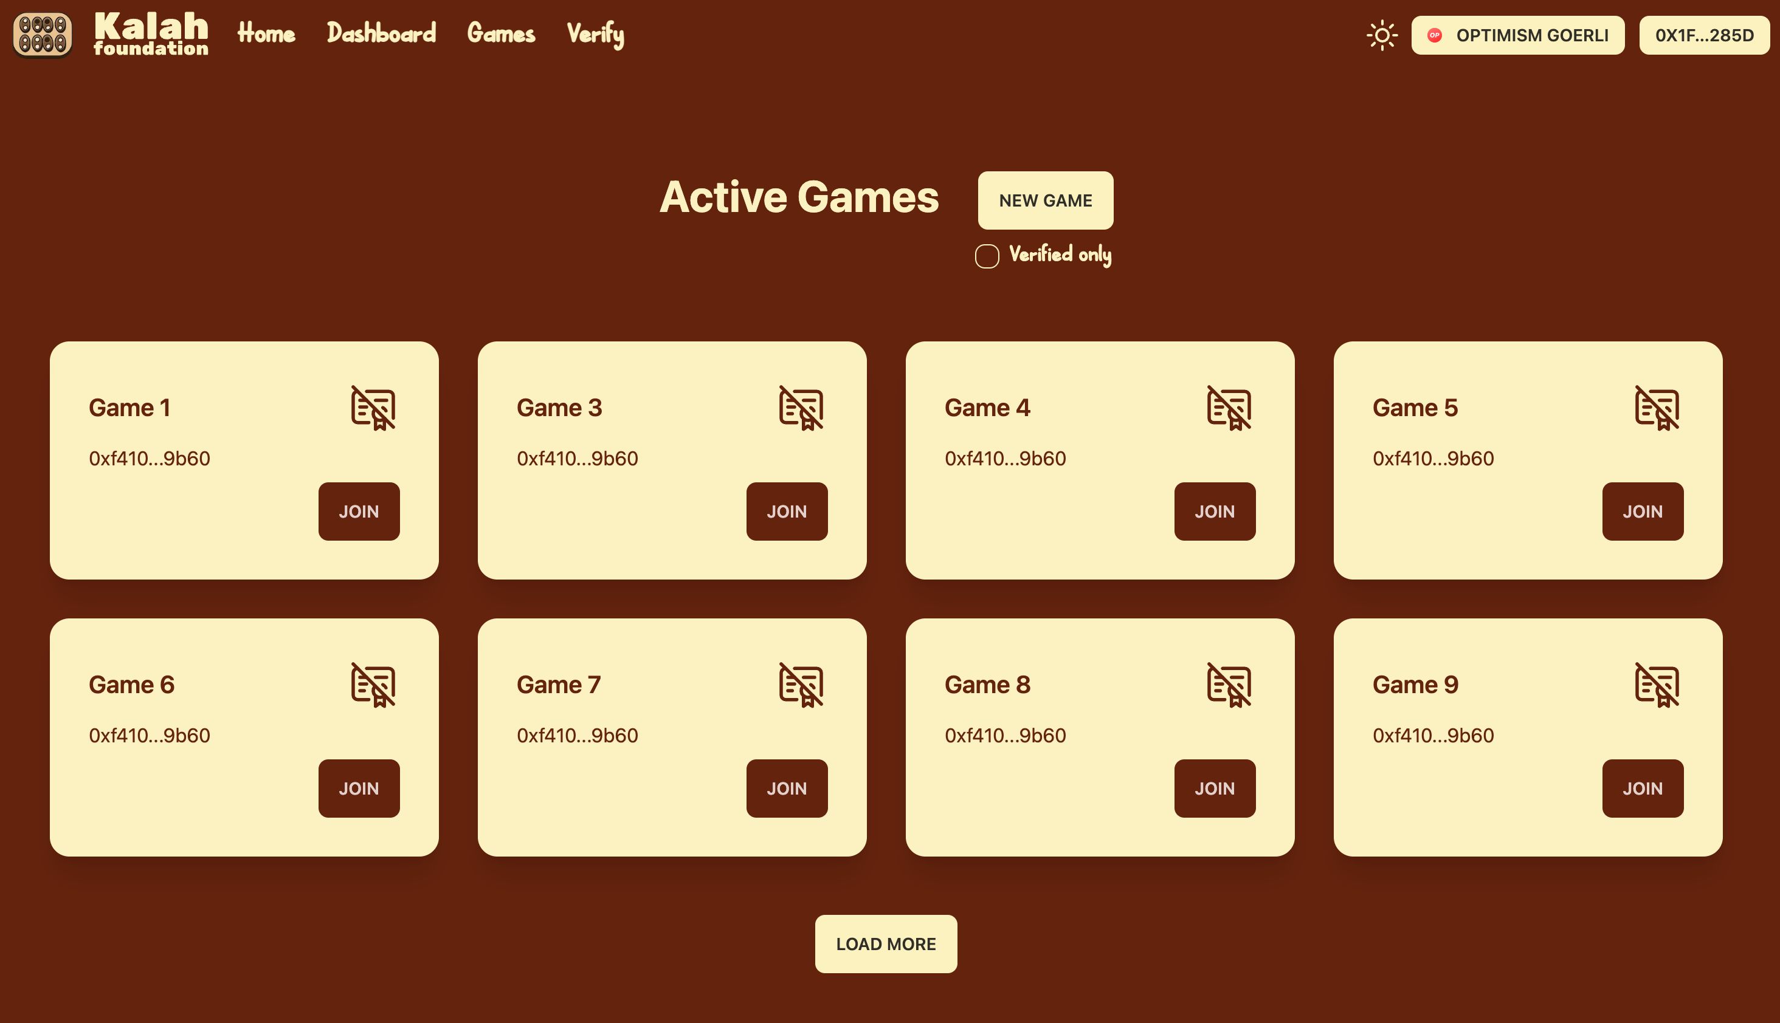Screen dimensions: 1780x1023
Task: Click the NEW GAME button
Action: (1045, 199)
